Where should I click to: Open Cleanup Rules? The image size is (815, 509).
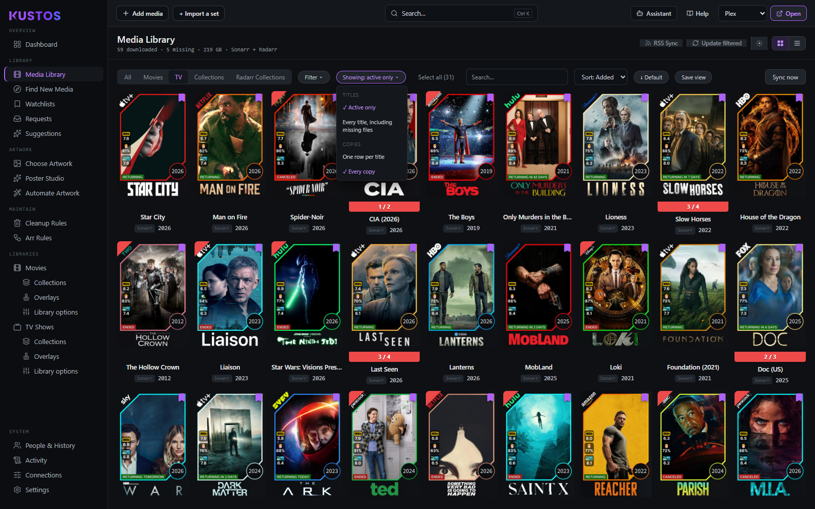click(x=54, y=223)
